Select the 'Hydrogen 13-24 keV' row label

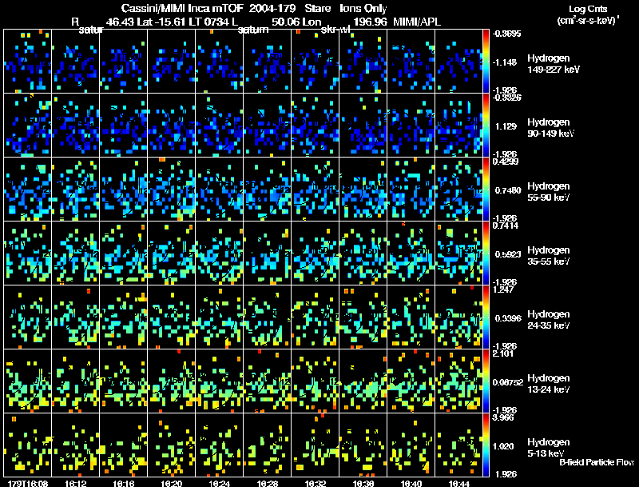pos(549,384)
